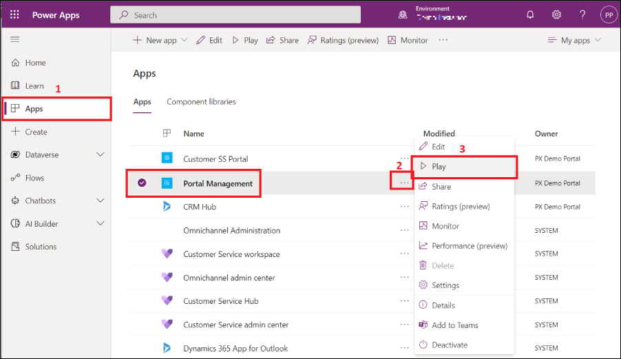The image size is (621, 359).
Task: Click Omnichannel admin center ellipsis
Action: [404, 278]
